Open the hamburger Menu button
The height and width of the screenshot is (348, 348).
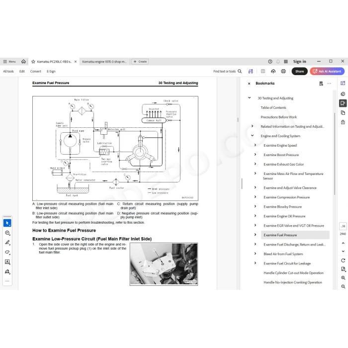point(9,62)
